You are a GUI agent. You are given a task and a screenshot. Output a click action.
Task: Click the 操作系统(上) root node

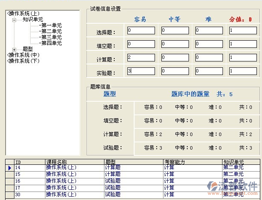click(x=24, y=14)
